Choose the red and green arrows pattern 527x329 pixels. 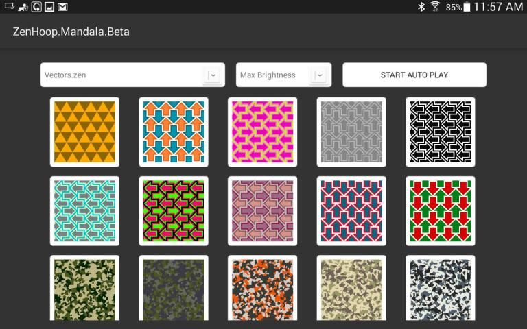(440, 211)
